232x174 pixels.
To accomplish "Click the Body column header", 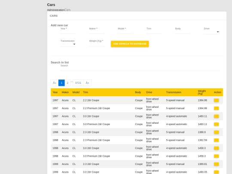I will pyautogui.click(x=138, y=92).
